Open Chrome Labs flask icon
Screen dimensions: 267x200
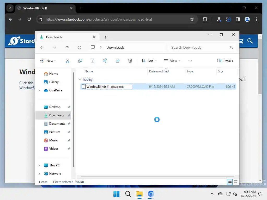[219, 19]
